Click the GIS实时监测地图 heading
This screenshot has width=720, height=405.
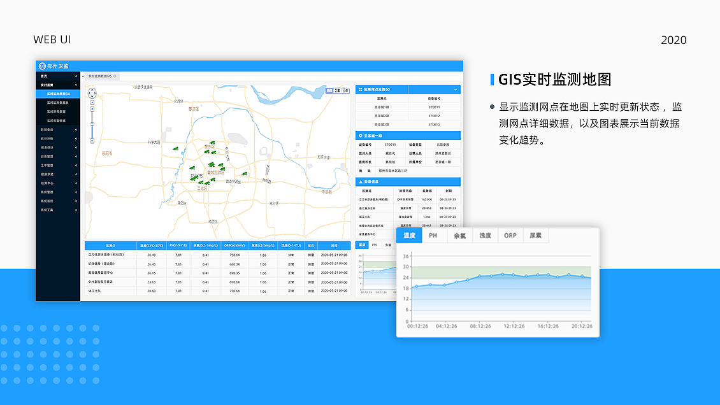(555, 80)
